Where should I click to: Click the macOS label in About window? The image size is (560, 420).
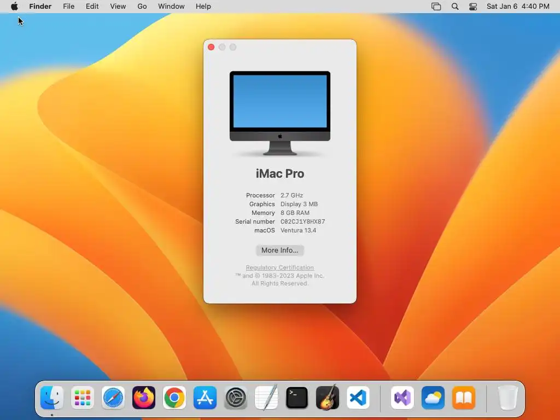(x=265, y=230)
